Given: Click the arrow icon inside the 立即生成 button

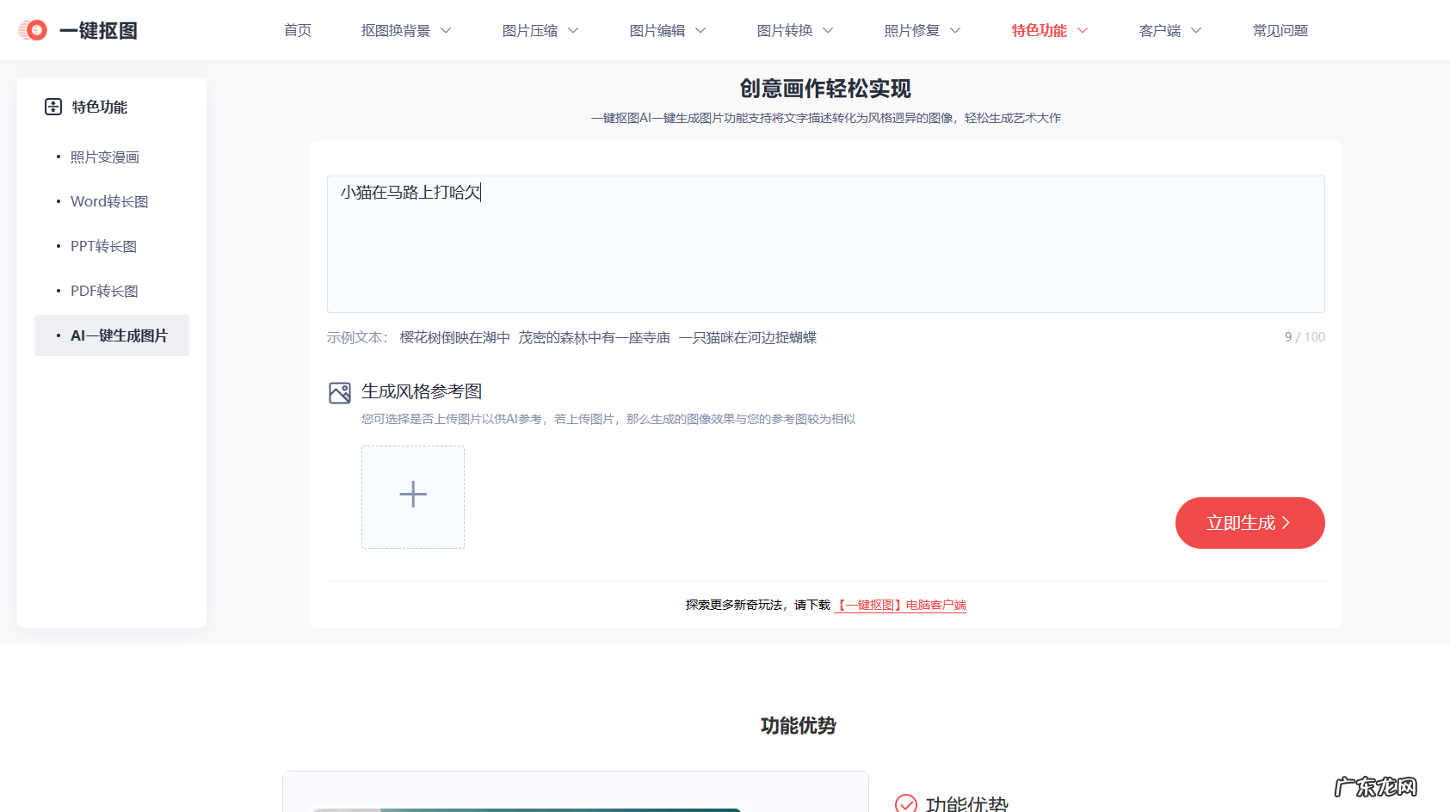Looking at the screenshot, I should point(1286,522).
